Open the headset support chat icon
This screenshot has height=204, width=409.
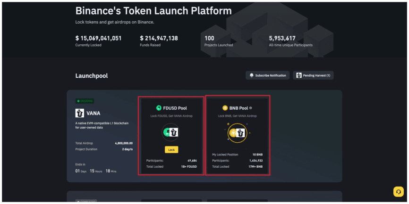[399, 192]
